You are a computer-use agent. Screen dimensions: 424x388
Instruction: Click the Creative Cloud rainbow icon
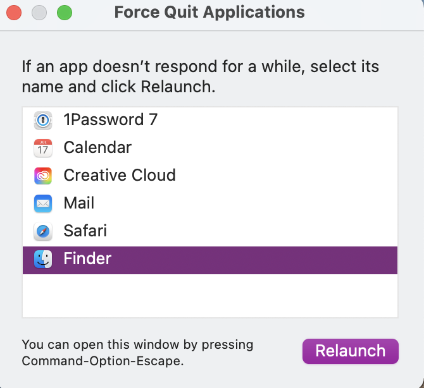click(x=42, y=176)
